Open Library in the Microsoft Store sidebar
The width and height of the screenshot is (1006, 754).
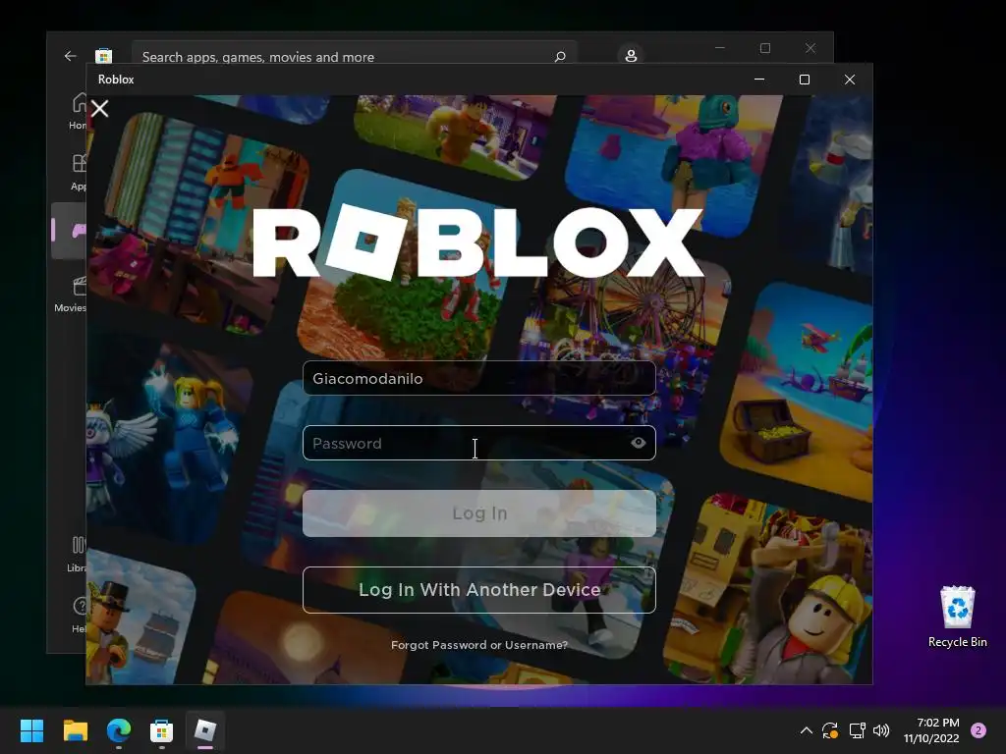pyautogui.click(x=77, y=554)
